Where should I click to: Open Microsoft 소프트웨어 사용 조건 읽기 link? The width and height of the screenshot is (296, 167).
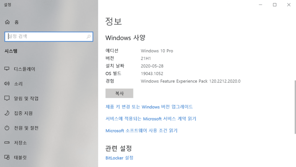coord(141,130)
